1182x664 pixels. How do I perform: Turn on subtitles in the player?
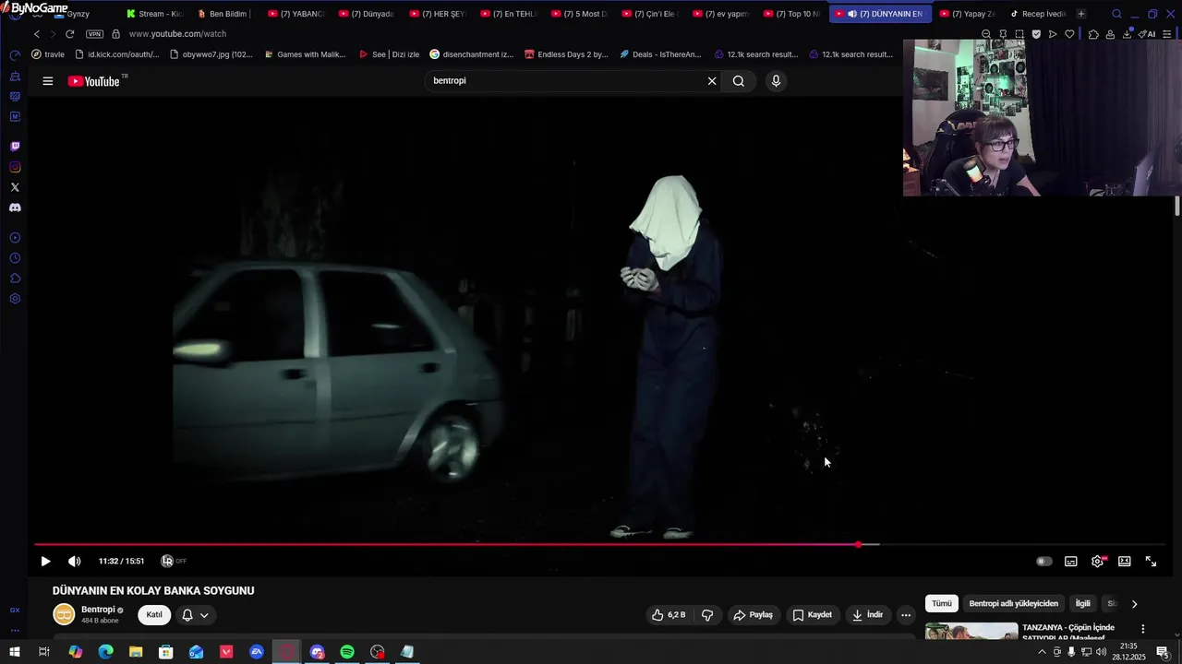tap(1071, 561)
